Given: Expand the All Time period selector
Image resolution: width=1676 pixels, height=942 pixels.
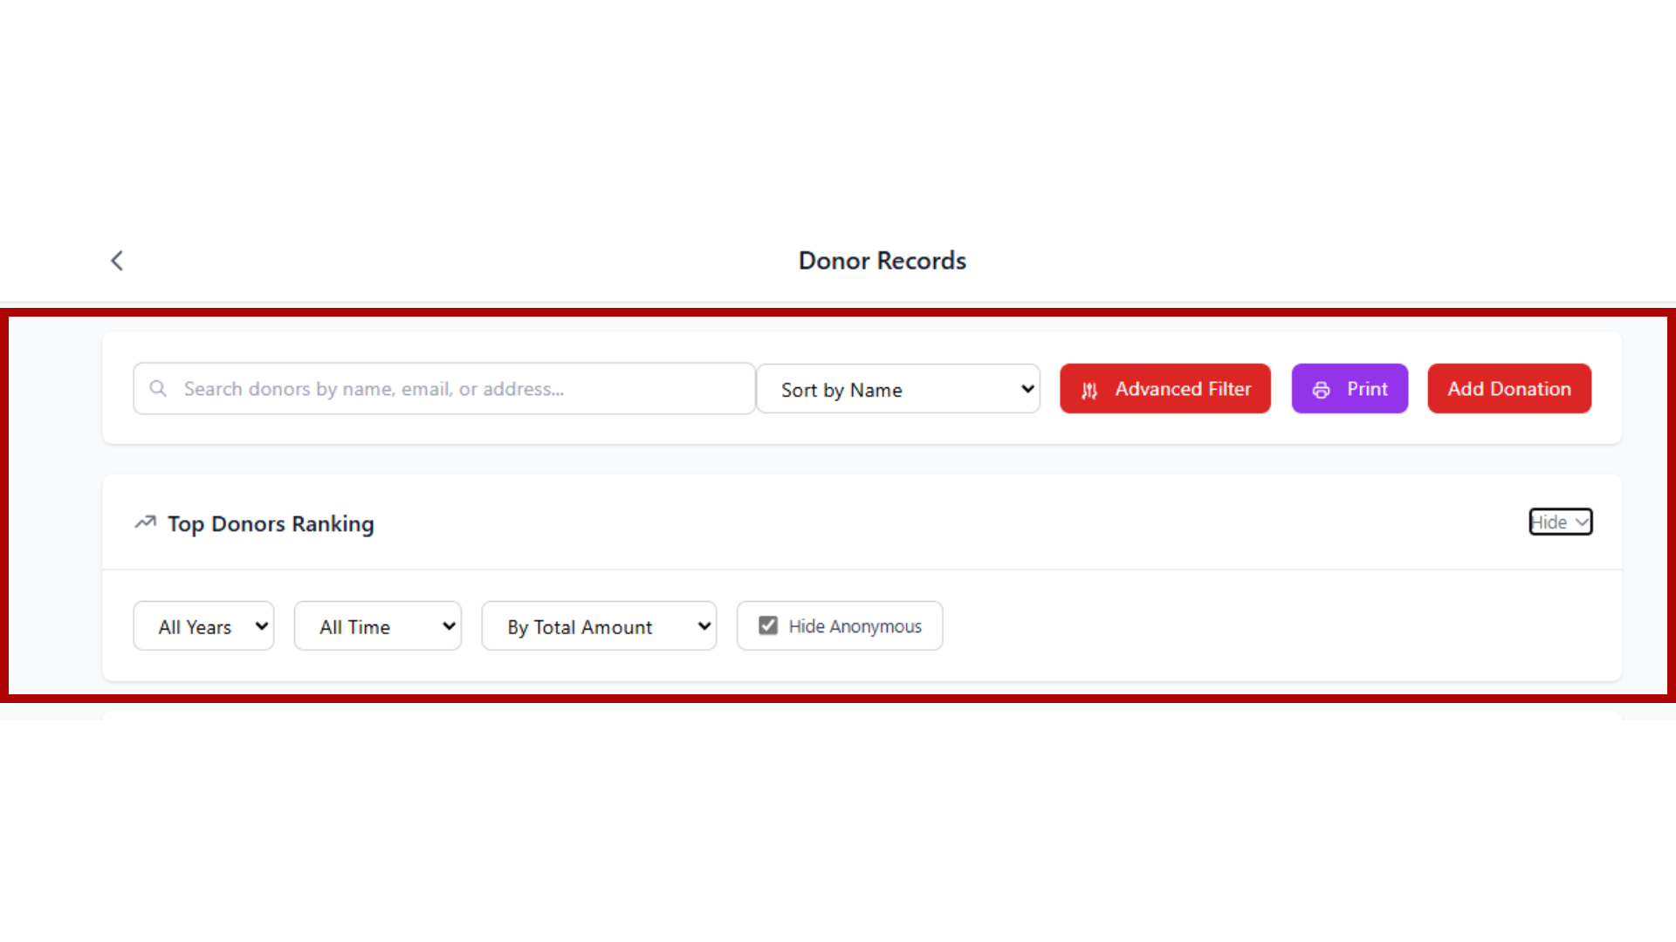Looking at the screenshot, I should coord(377,625).
